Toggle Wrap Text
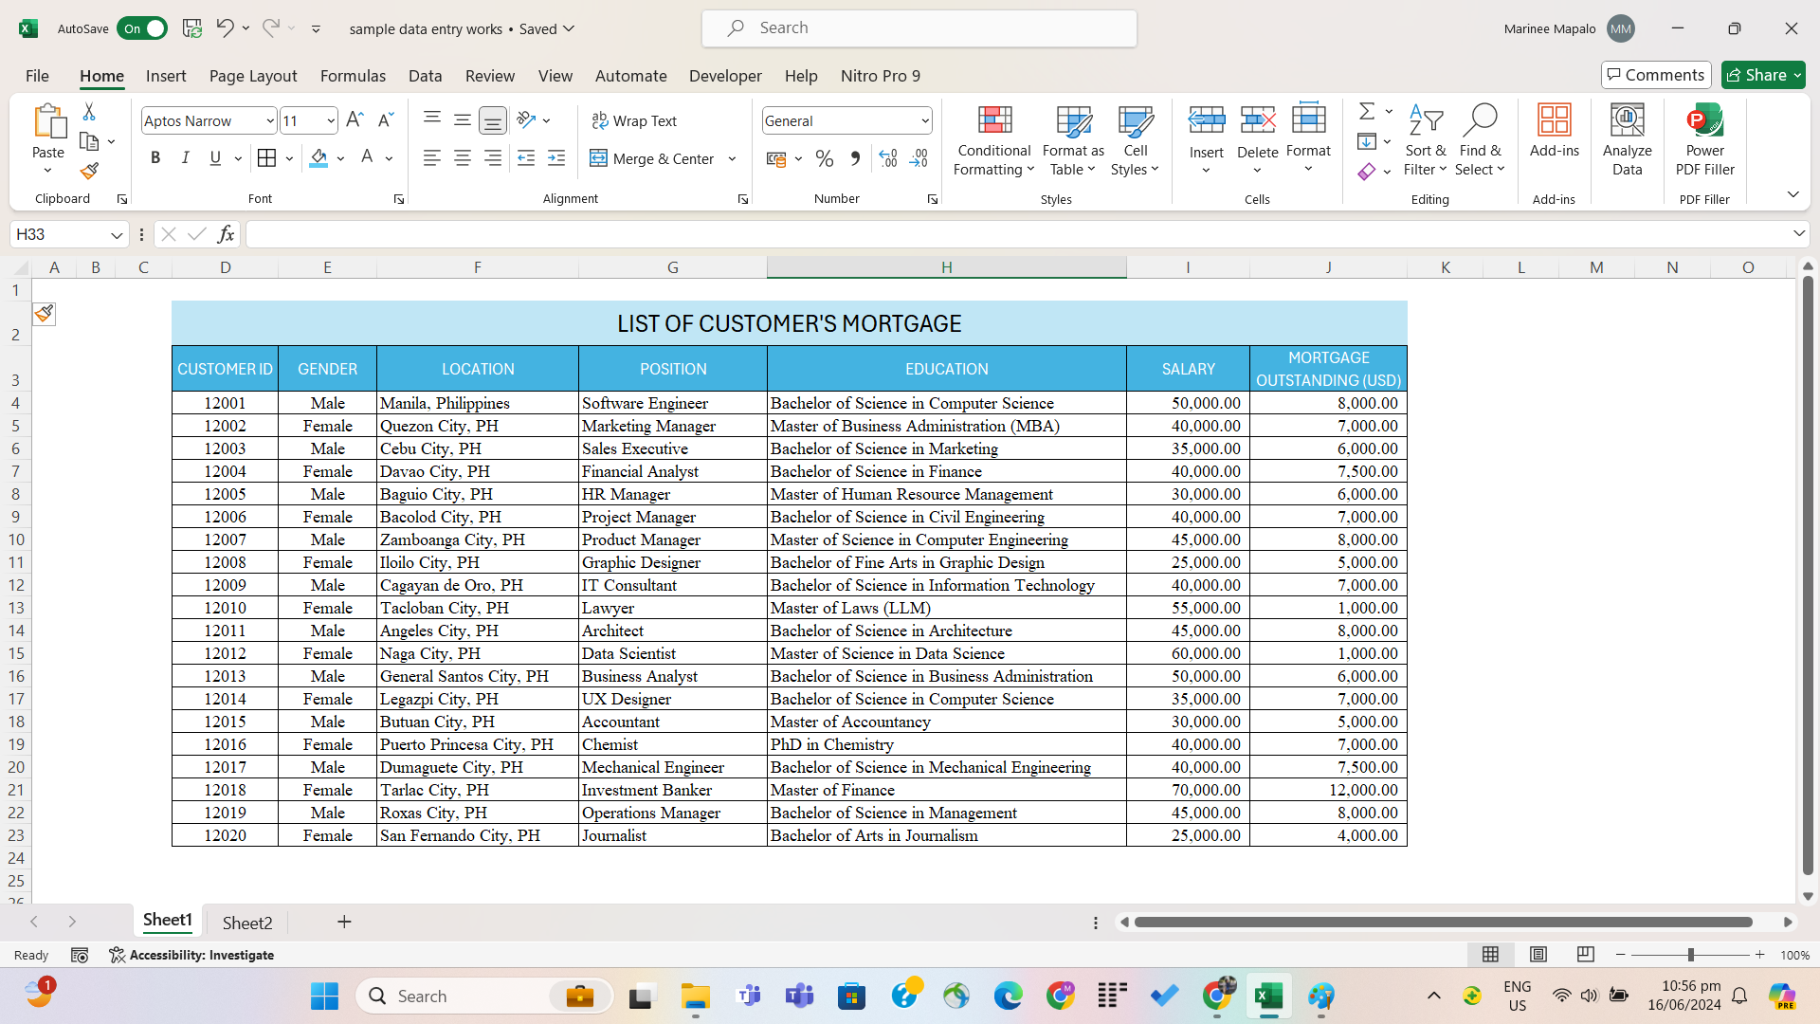 (634, 120)
